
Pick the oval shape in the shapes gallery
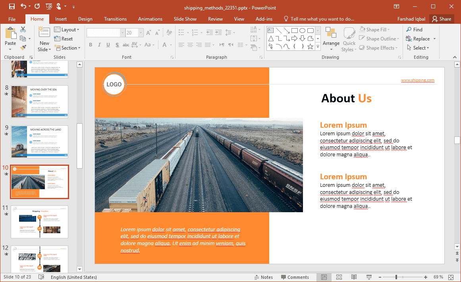pos(302,31)
